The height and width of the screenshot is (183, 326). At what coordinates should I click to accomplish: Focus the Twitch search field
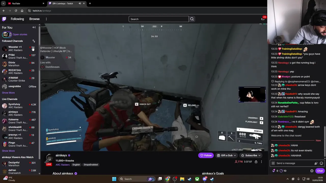(159, 19)
